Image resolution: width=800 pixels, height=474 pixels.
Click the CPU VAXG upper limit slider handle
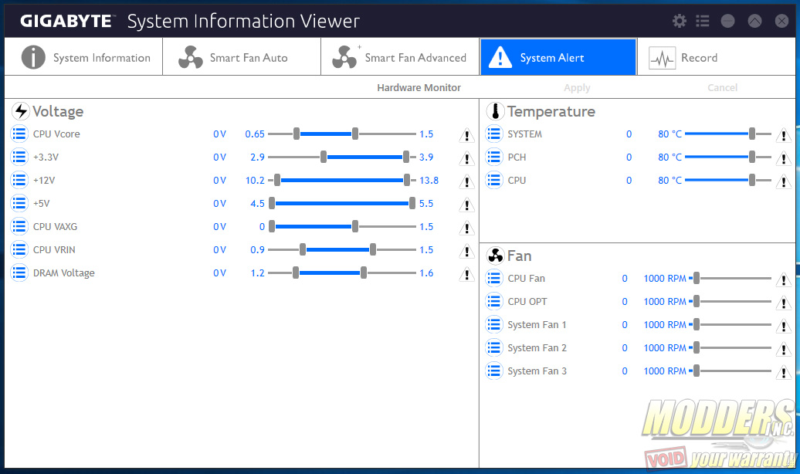(x=355, y=226)
